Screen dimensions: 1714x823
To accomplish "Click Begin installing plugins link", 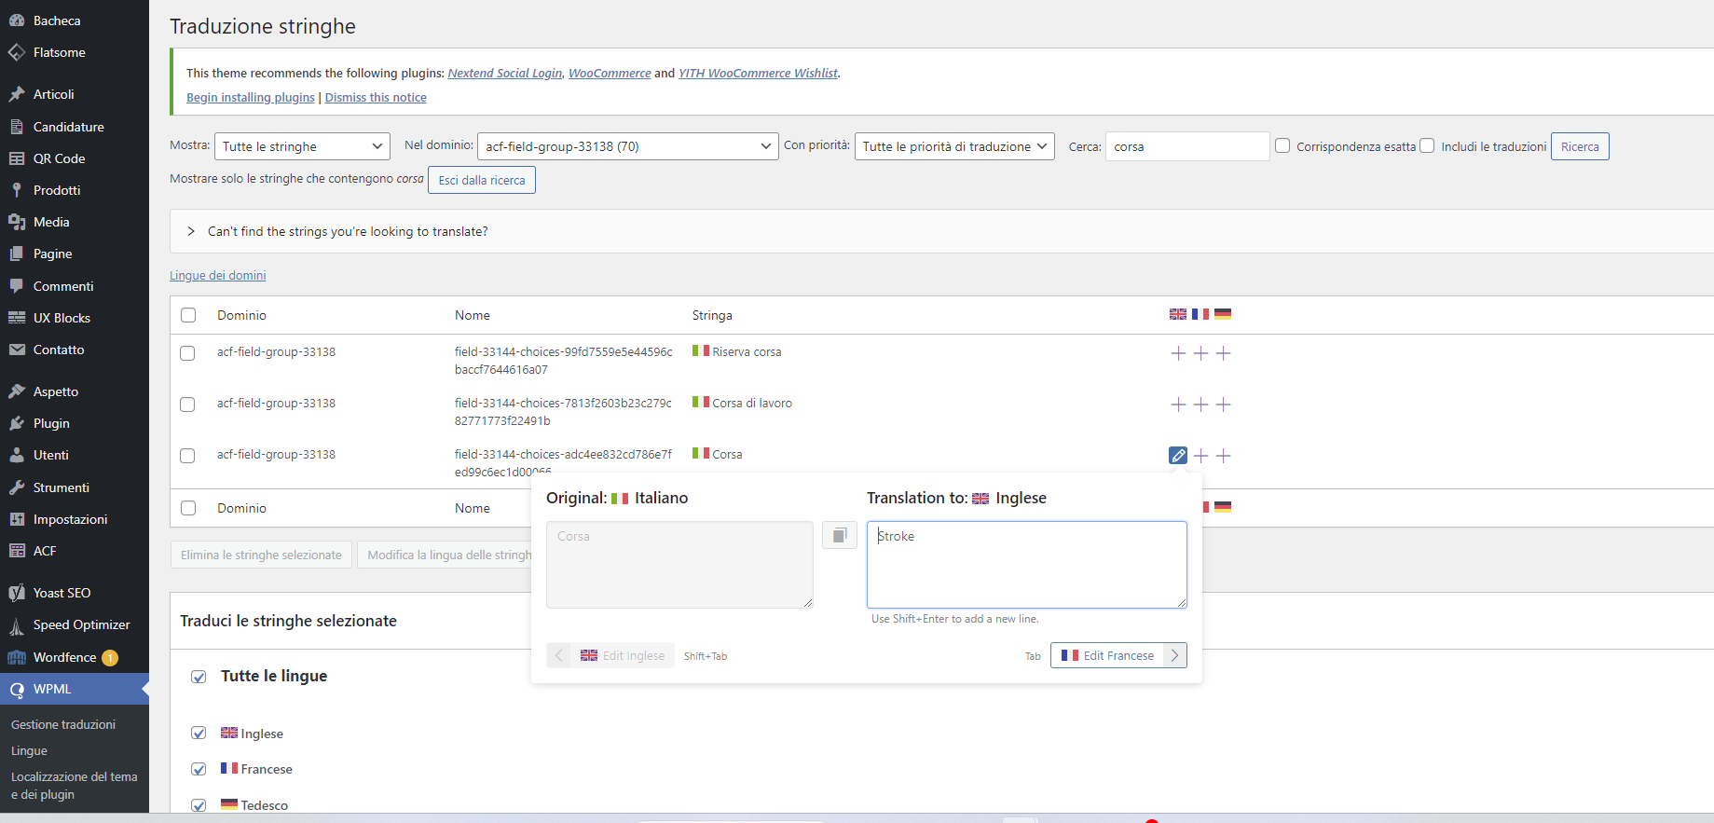I will (x=251, y=97).
